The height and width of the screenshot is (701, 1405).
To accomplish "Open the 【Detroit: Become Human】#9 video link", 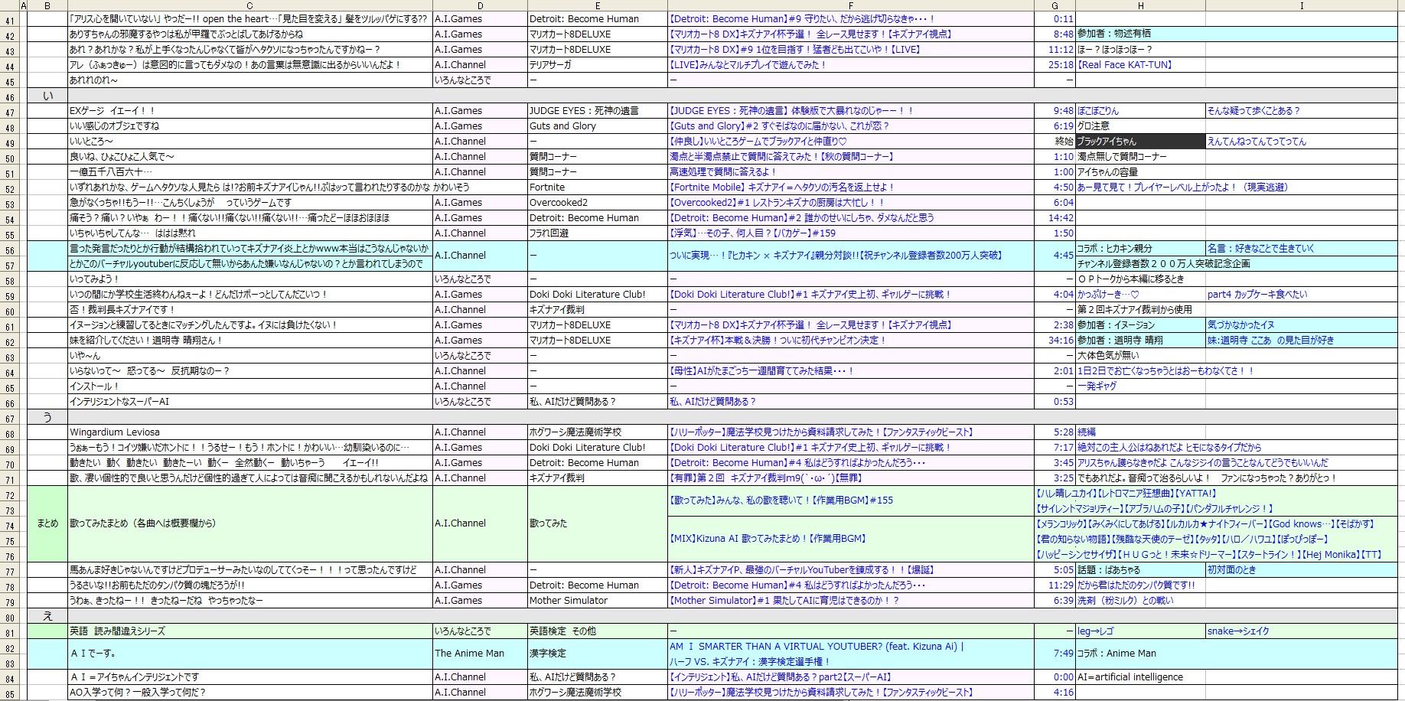I will pyautogui.click(x=802, y=19).
